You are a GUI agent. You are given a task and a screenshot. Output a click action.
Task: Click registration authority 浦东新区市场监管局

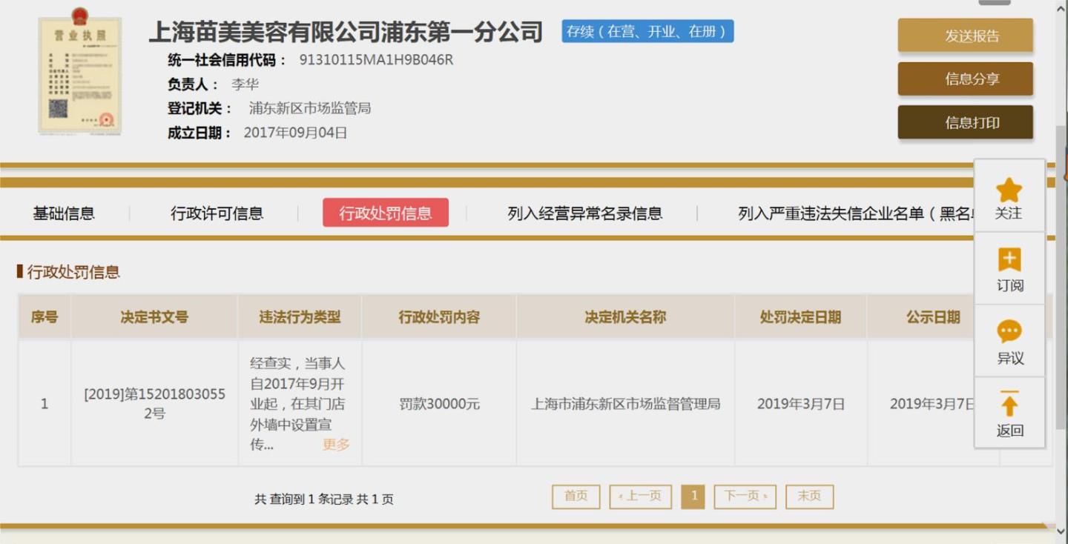coord(310,108)
